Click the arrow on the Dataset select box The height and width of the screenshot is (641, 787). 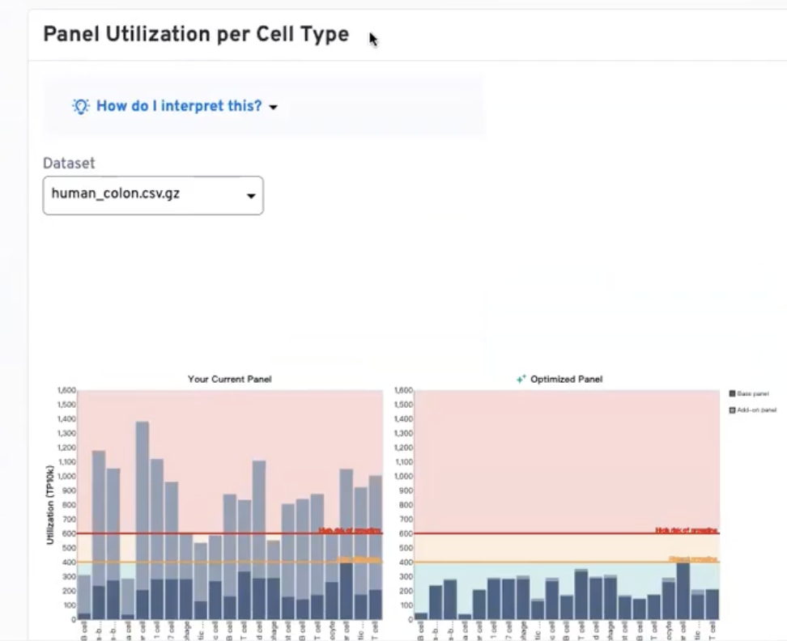pyautogui.click(x=251, y=196)
